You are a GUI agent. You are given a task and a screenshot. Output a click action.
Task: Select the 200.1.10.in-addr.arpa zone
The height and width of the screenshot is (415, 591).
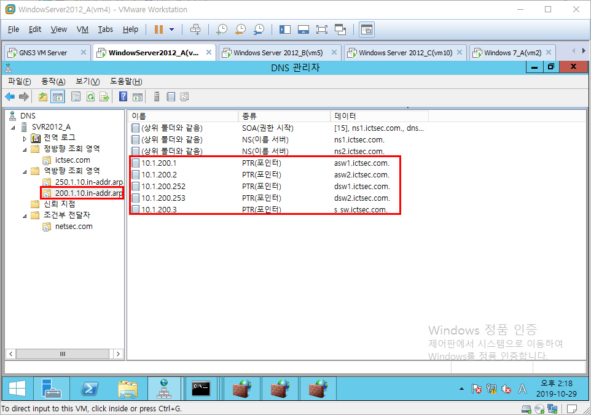[x=89, y=193]
